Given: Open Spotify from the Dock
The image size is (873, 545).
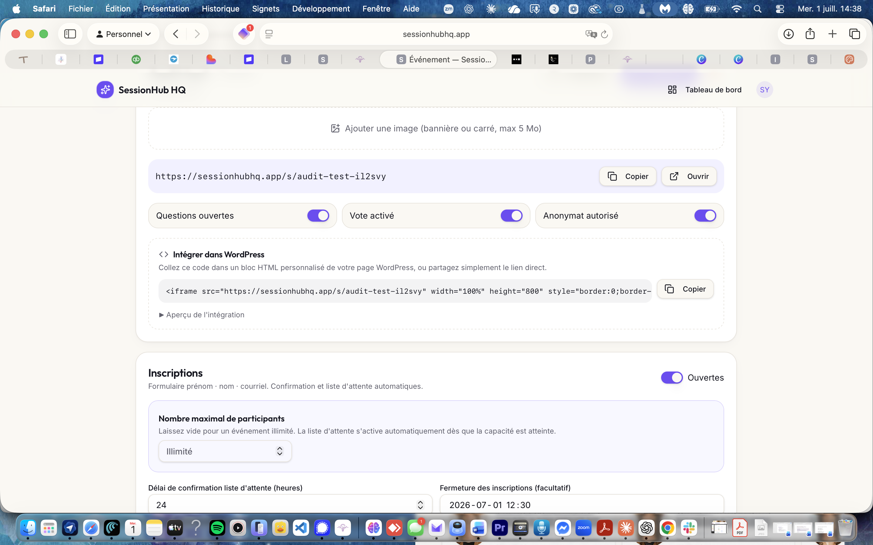Looking at the screenshot, I should 217,528.
